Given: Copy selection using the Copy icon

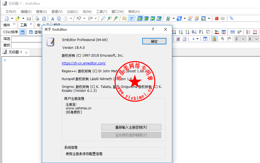Looking at the screenshot, I should 59,18.
